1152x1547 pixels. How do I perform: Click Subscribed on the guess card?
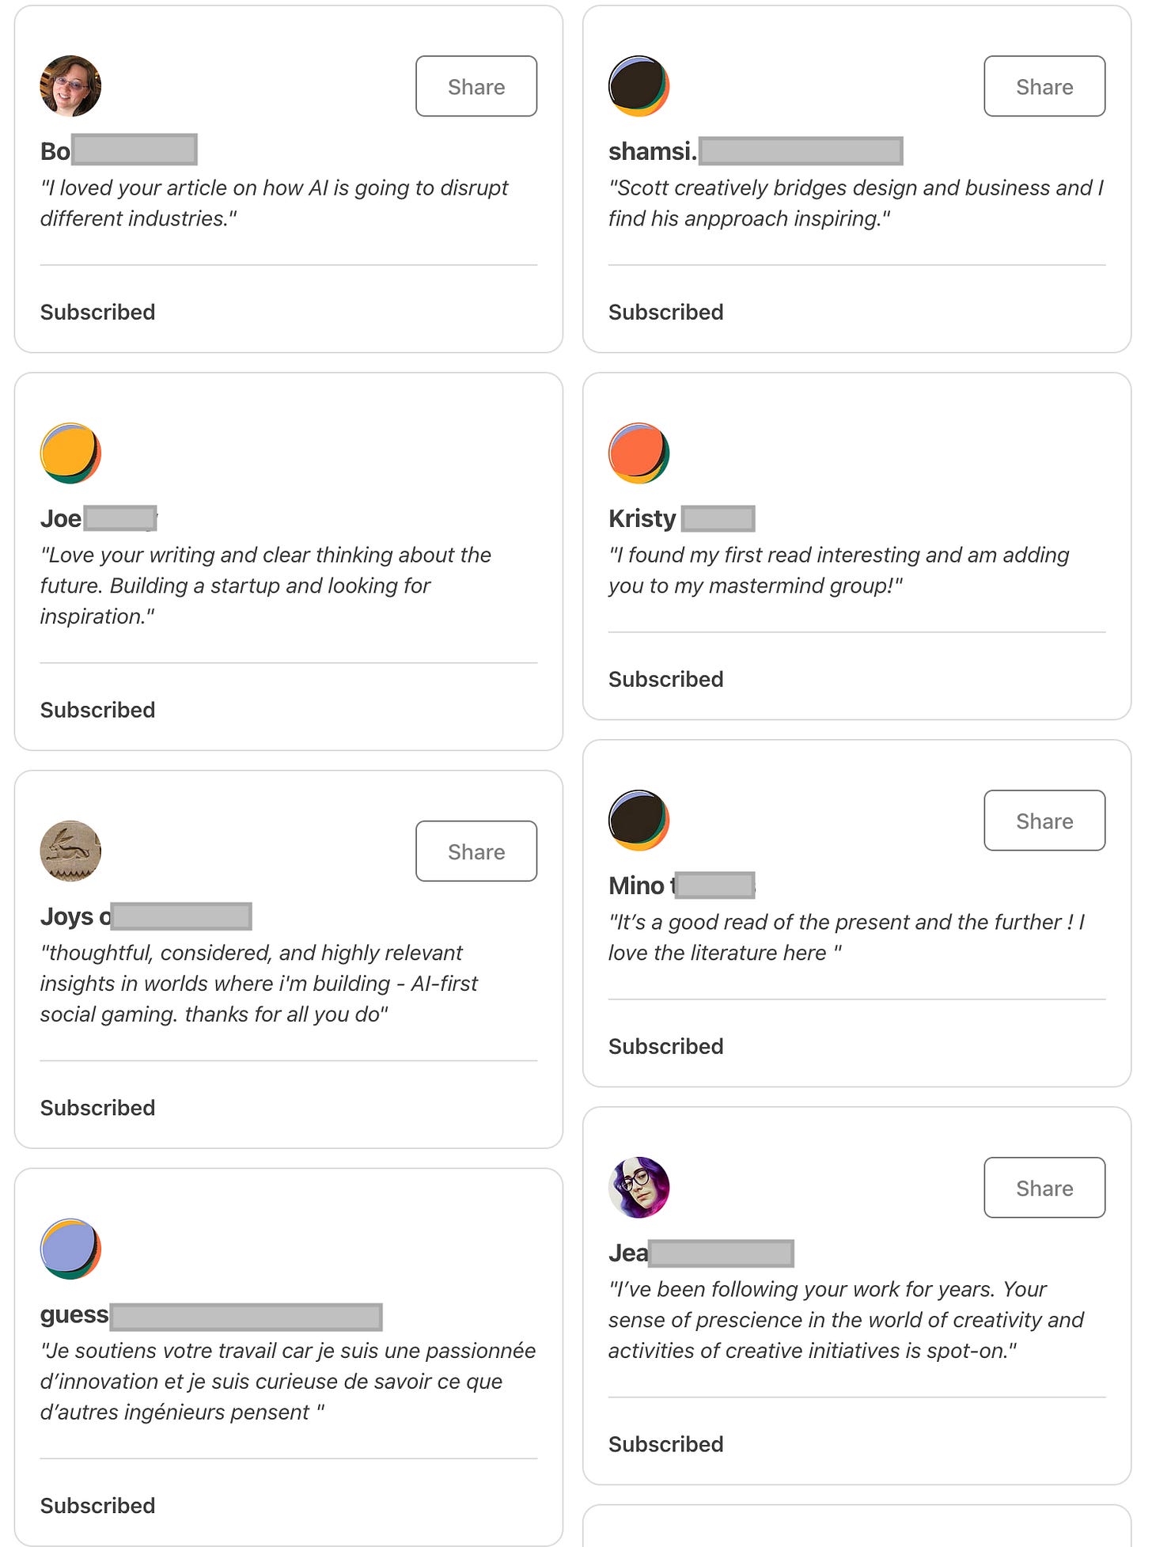click(97, 1506)
